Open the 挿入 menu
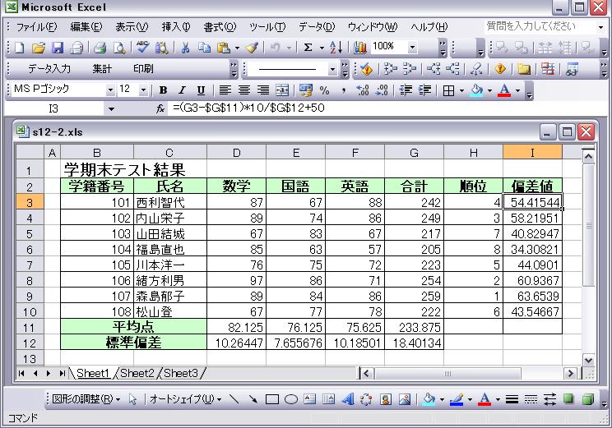The width and height of the screenshot is (612, 428). point(176,27)
